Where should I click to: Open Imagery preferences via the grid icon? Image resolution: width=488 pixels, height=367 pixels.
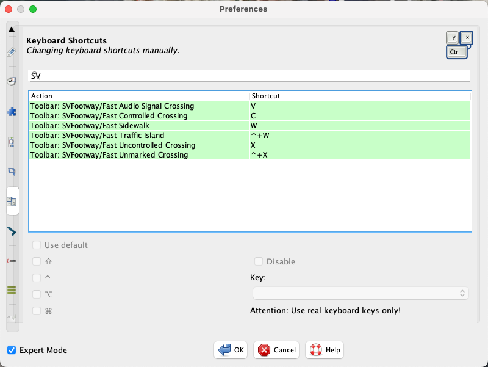[x=11, y=289]
